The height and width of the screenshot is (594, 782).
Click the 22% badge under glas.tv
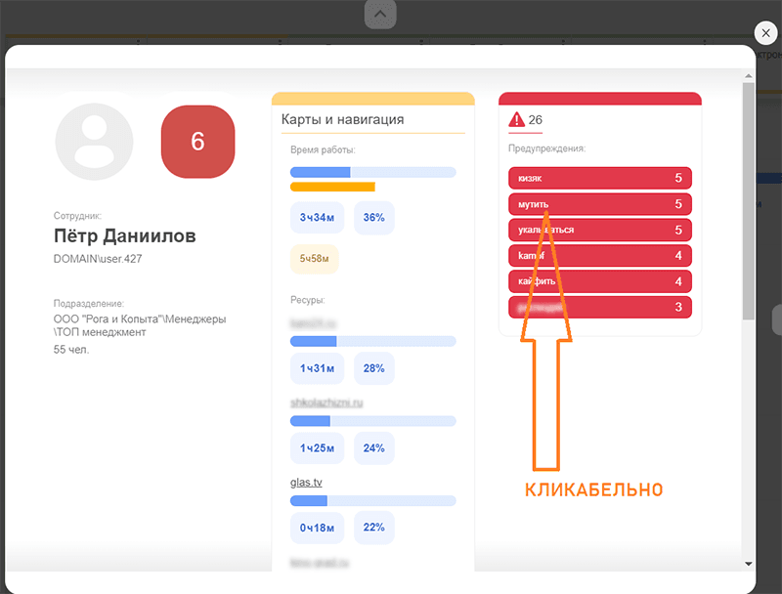point(373,527)
